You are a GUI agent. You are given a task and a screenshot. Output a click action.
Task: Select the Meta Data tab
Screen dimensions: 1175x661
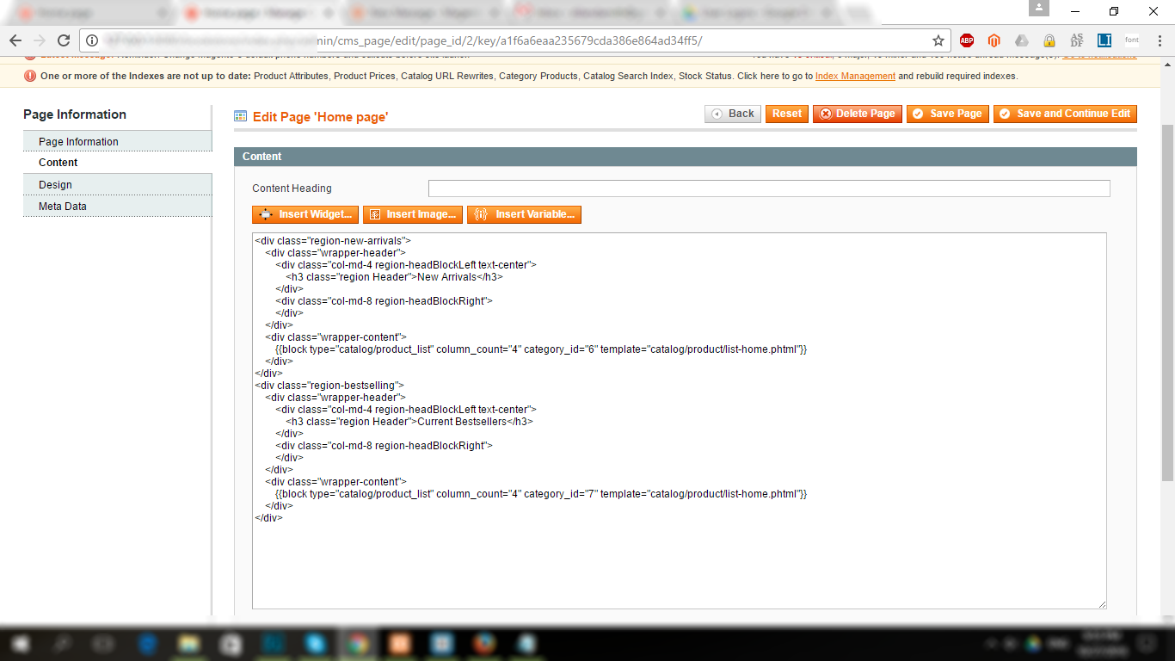[62, 207]
